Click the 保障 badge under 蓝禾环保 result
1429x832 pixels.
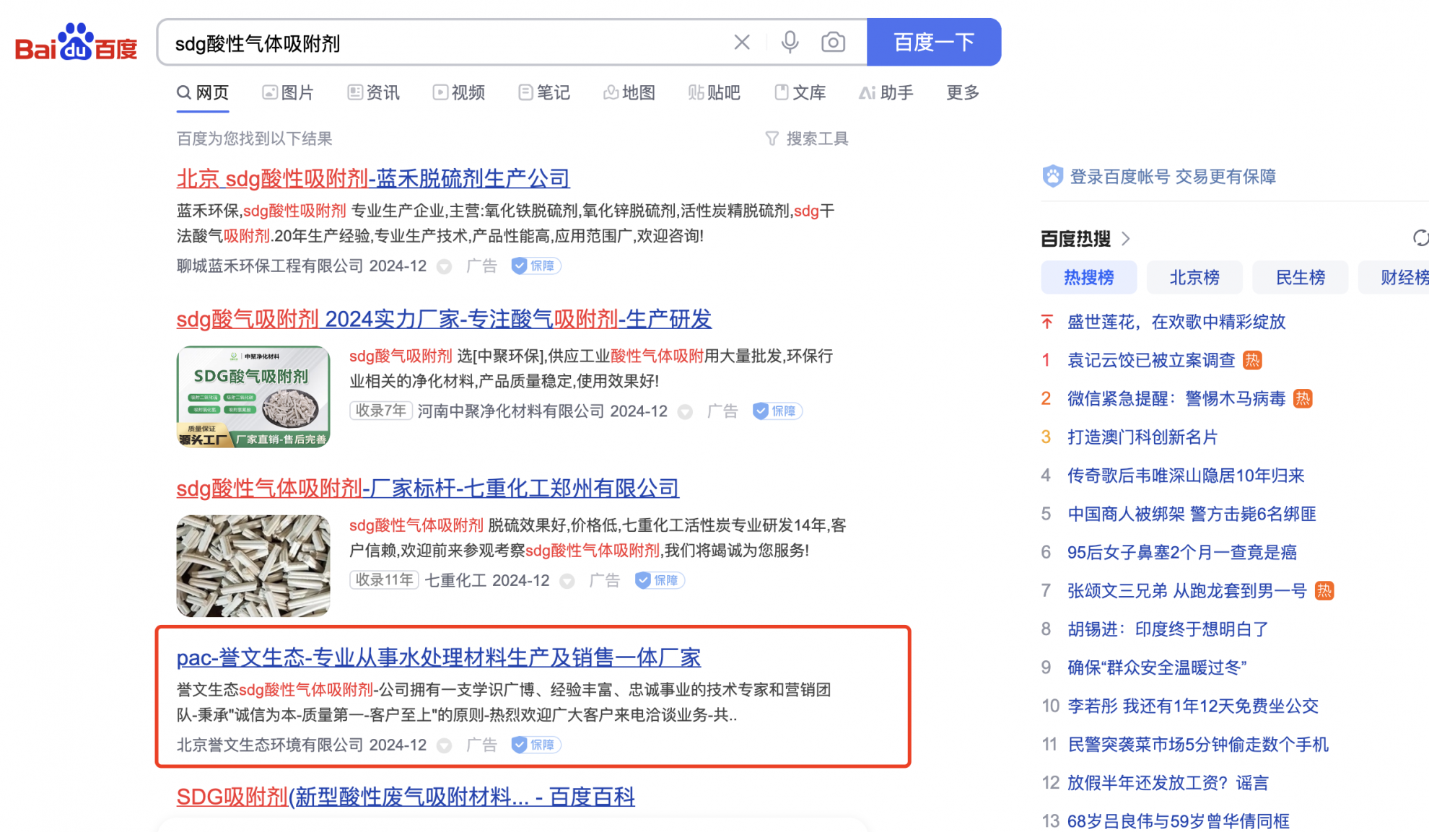[536, 266]
